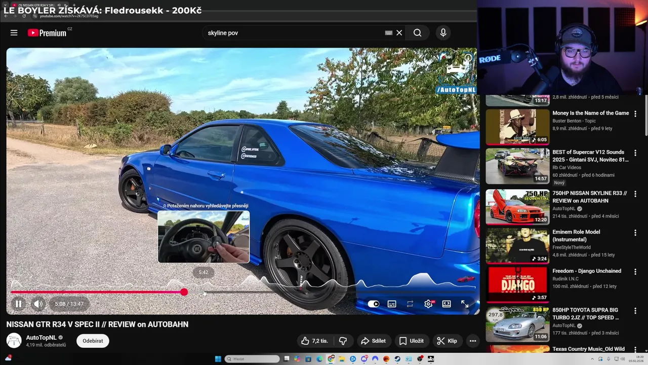The image size is (648, 365).
Task: Open Steam in the taskbar
Action: [397, 359]
